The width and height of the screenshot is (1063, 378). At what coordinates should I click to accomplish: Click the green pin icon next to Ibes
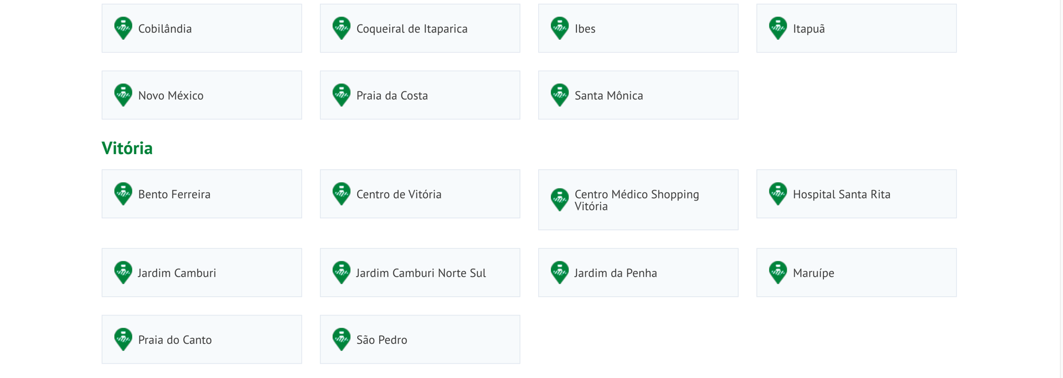559,28
